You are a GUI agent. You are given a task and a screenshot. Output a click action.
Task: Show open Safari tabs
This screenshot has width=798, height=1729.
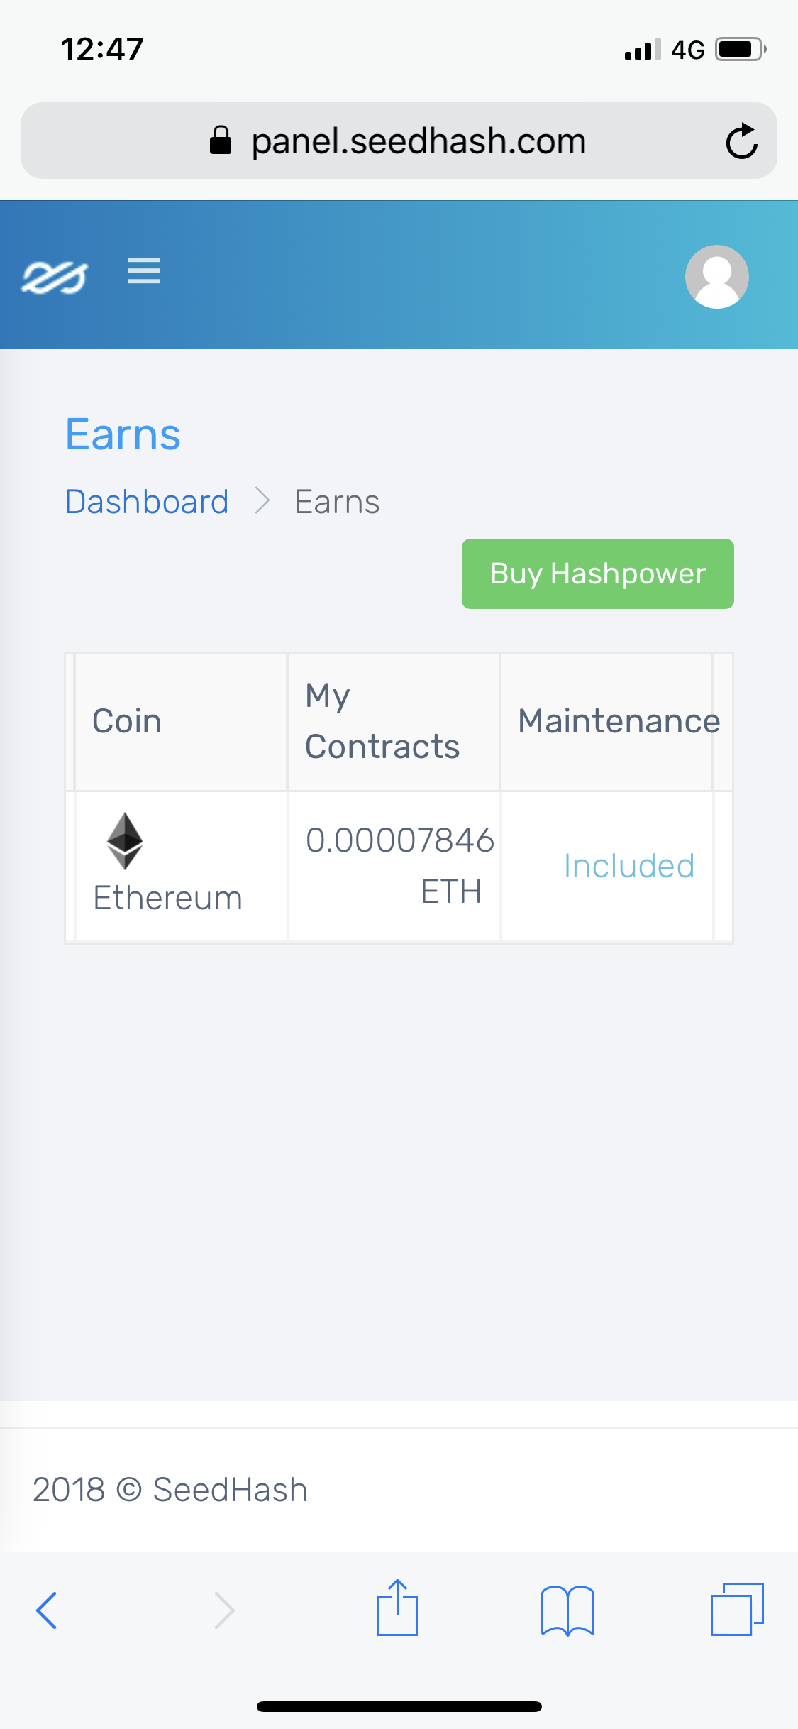point(737,1609)
